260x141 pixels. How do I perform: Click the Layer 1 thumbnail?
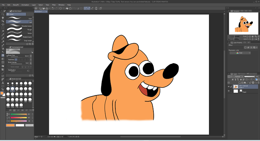click(236, 87)
